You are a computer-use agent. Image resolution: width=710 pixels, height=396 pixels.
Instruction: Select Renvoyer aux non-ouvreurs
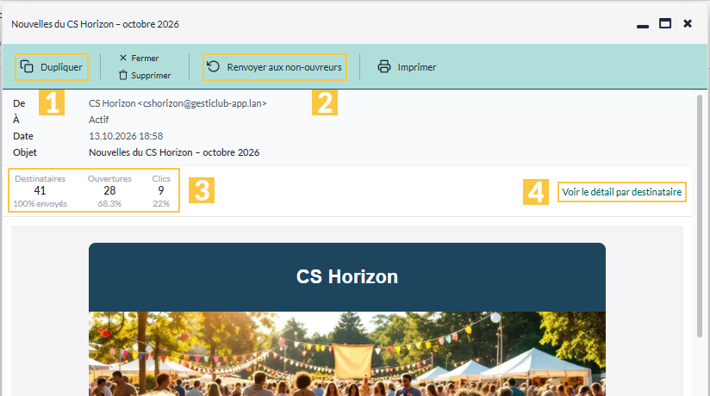click(x=275, y=67)
